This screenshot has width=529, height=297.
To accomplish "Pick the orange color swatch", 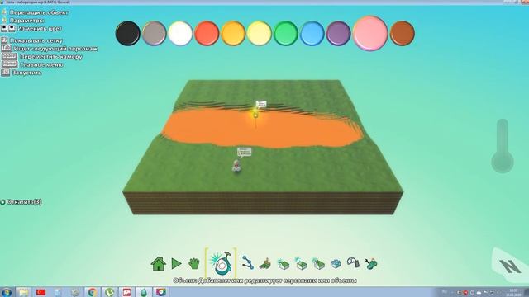I will (x=233, y=33).
